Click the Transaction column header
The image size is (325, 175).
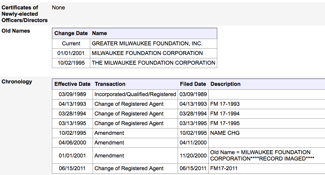[110, 84]
